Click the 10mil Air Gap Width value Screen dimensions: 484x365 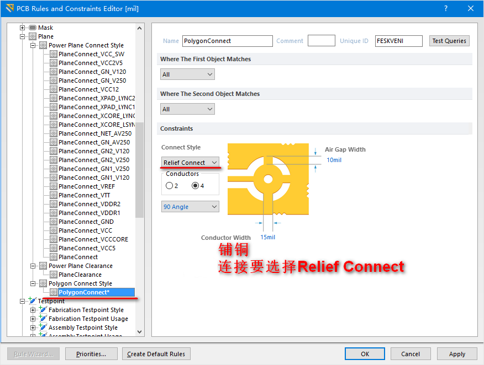click(334, 160)
